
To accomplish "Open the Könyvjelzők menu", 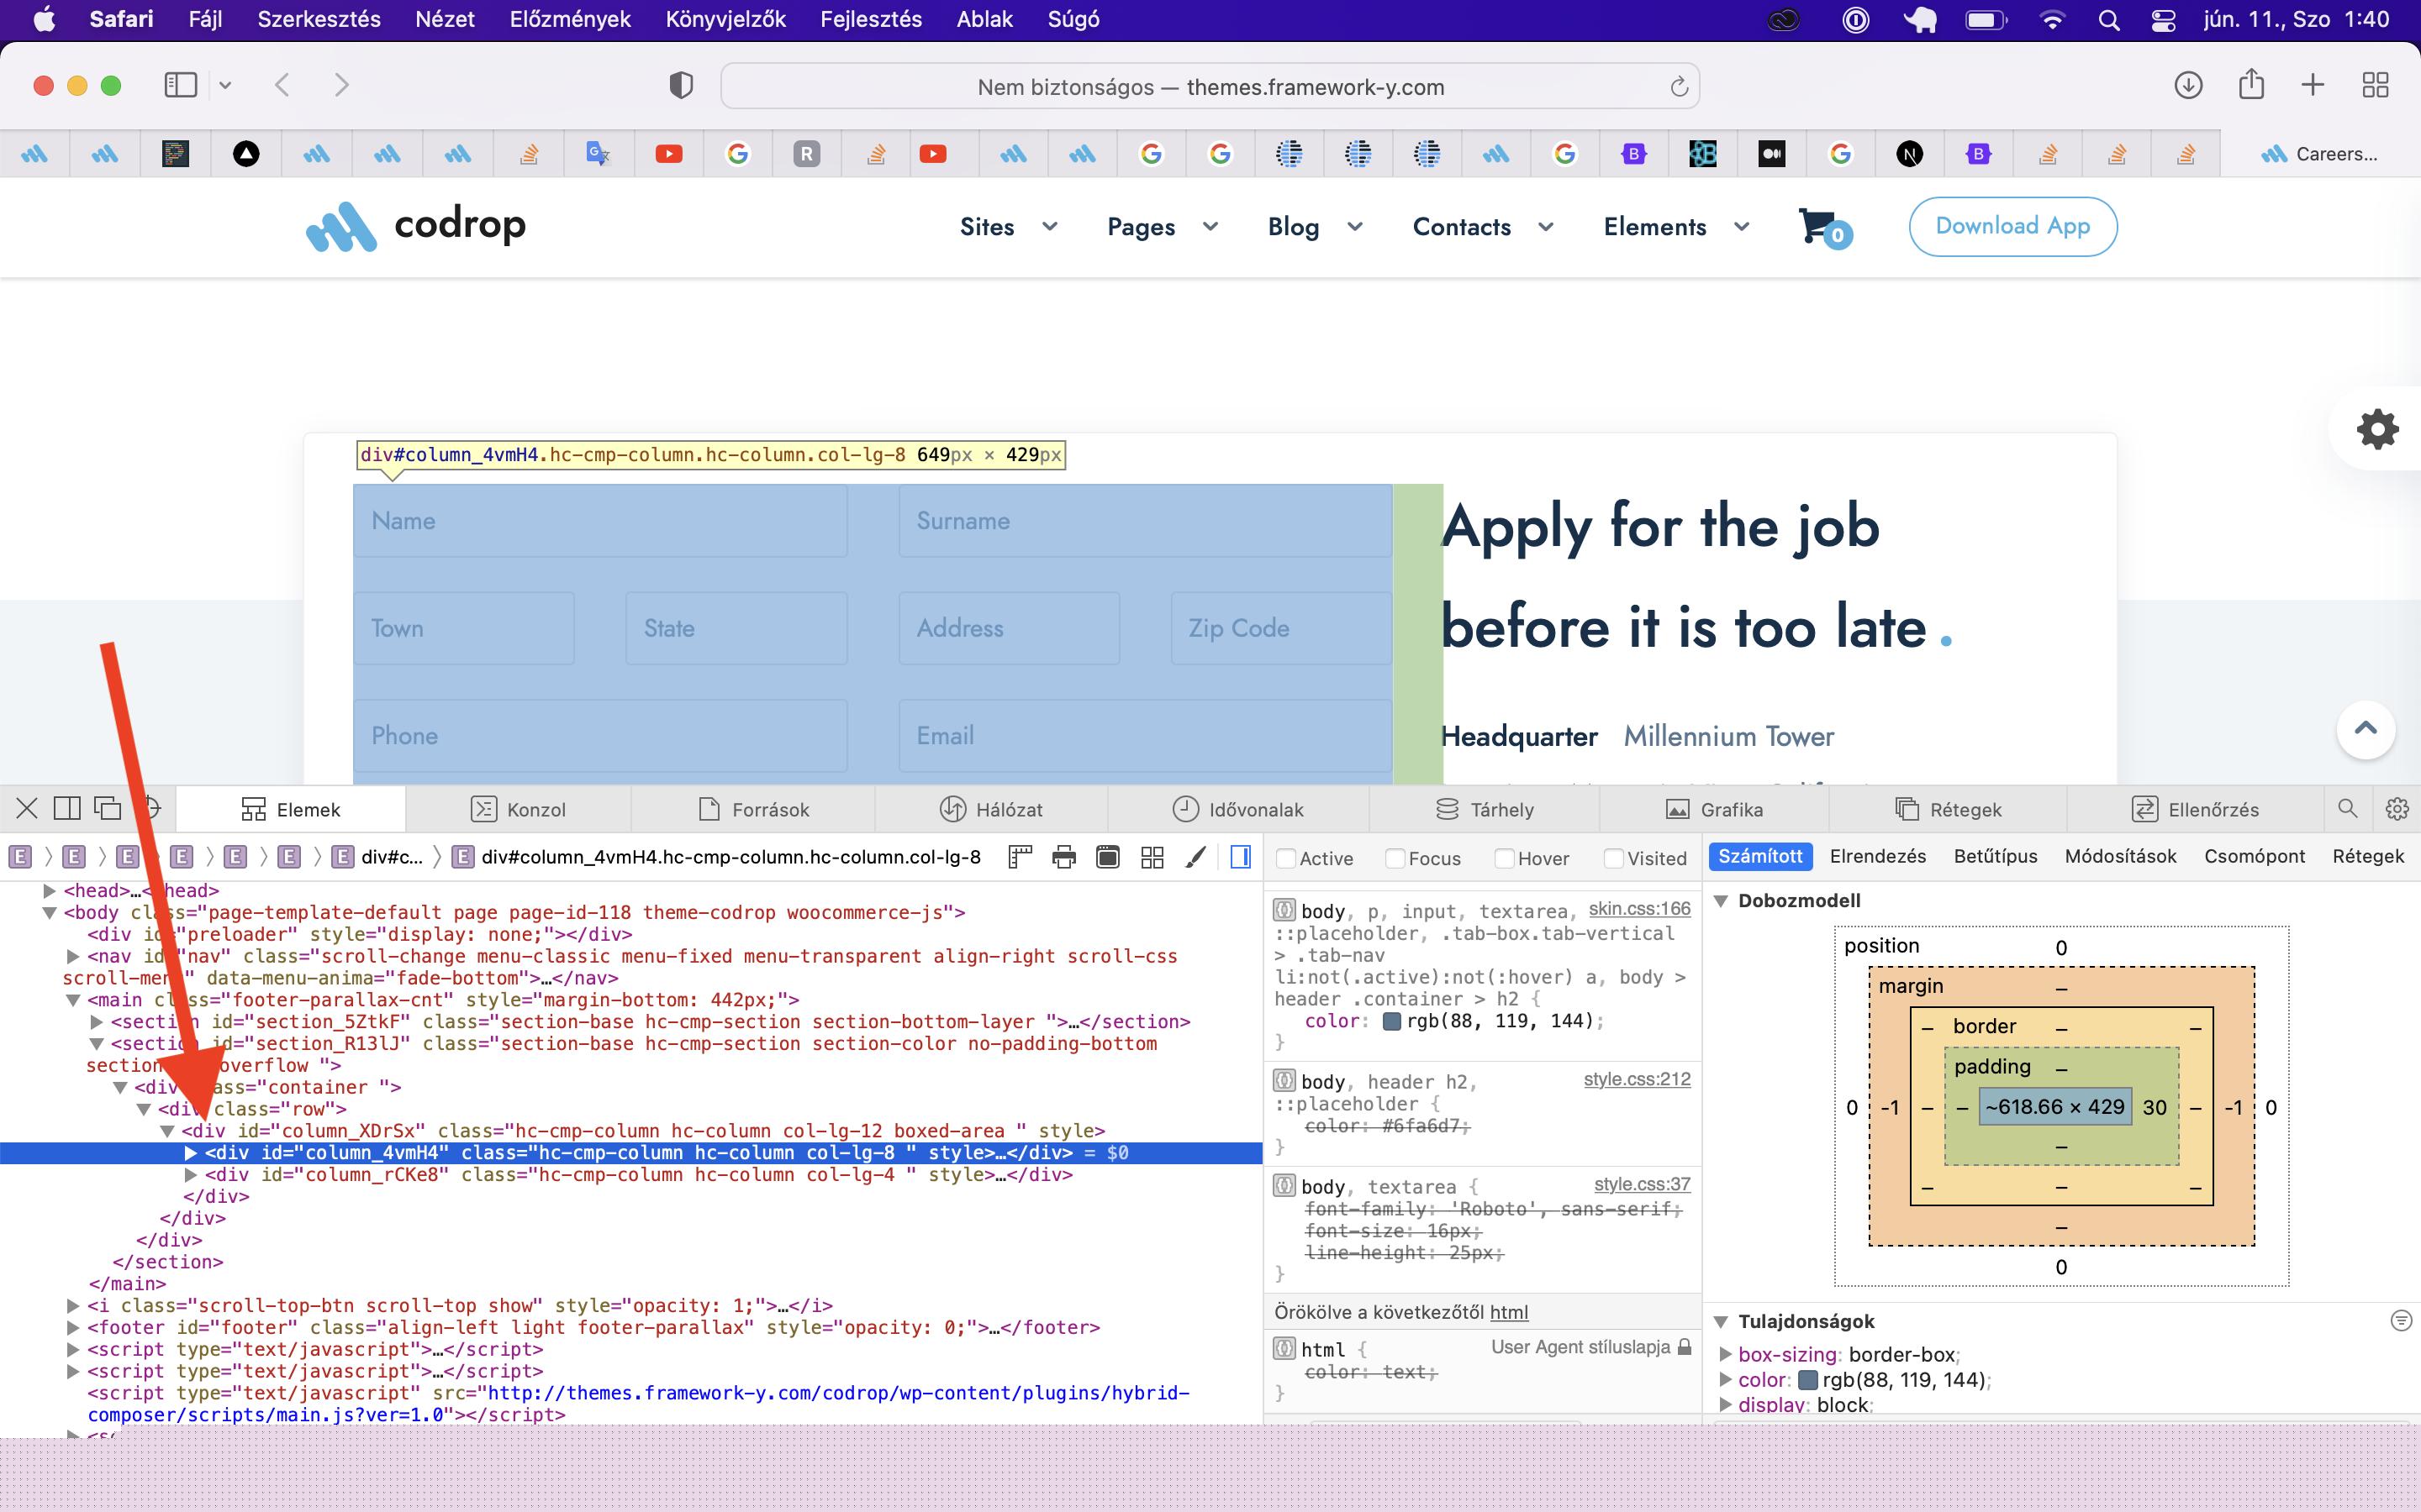I will [725, 19].
